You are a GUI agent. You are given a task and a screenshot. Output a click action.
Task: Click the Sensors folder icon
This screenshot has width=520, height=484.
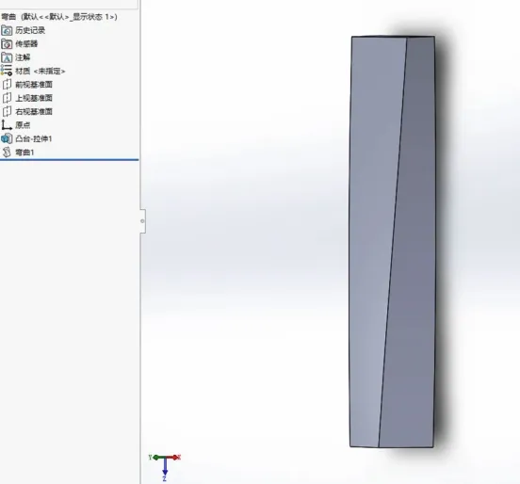click(x=7, y=43)
